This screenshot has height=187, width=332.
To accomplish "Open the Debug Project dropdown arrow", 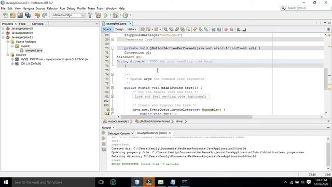I will coord(120,15).
